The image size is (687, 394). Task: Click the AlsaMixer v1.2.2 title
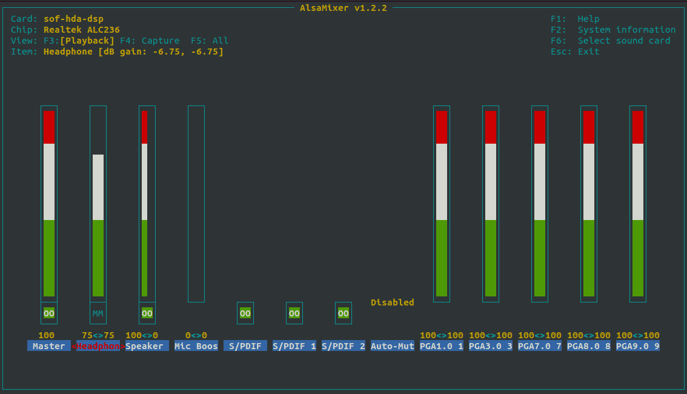343,8
